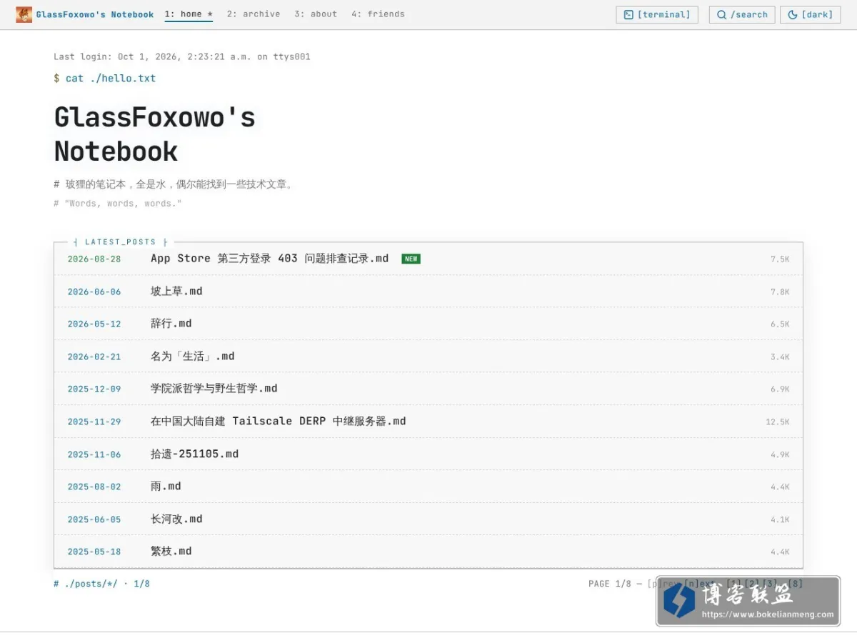Open the post '坡上草.md'
The image size is (857, 643).
pyautogui.click(x=176, y=291)
